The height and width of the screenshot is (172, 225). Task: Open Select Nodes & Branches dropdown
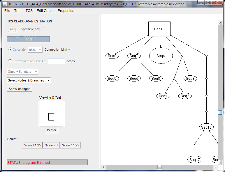(x=29, y=80)
